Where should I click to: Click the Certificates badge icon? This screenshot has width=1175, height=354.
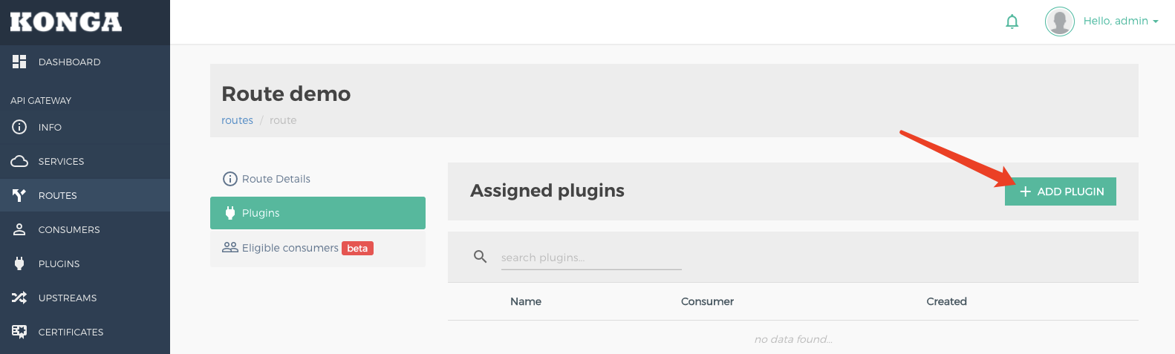[19, 332]
